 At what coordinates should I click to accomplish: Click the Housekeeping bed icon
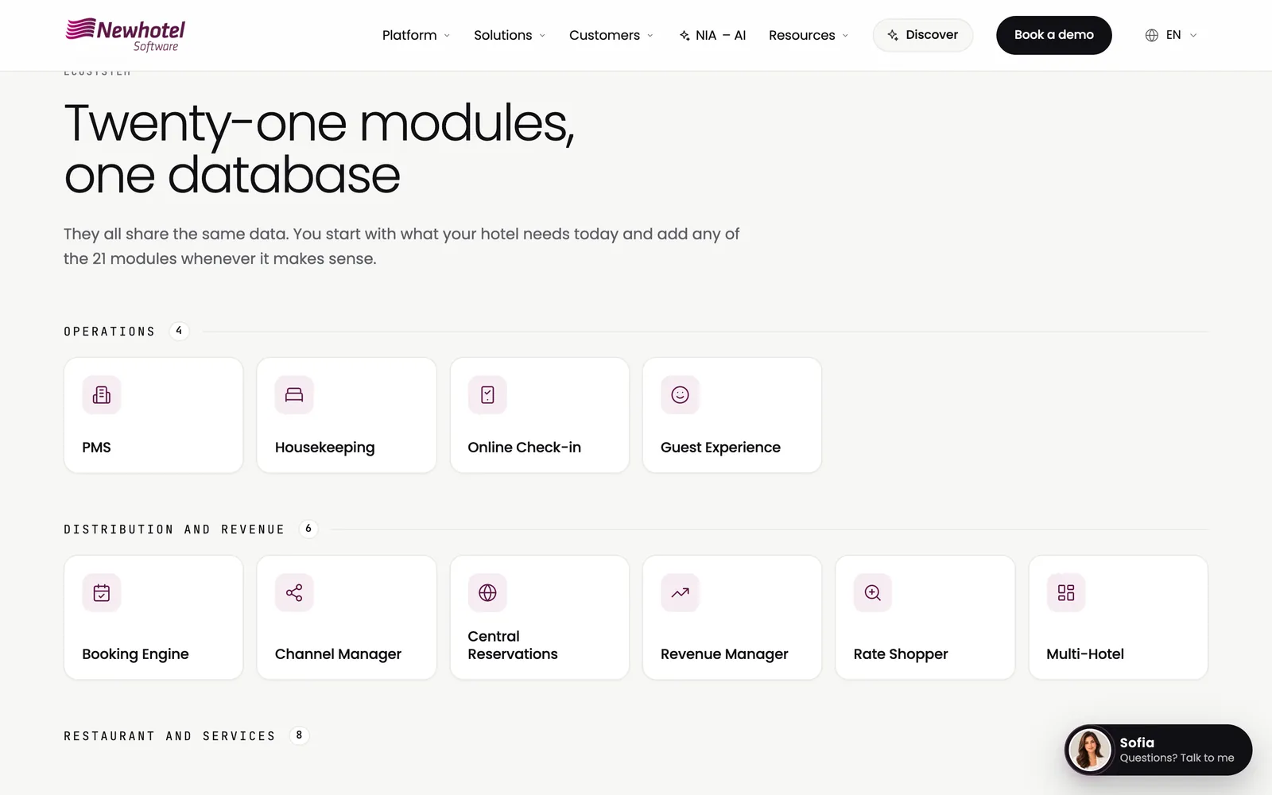point(294,395)
